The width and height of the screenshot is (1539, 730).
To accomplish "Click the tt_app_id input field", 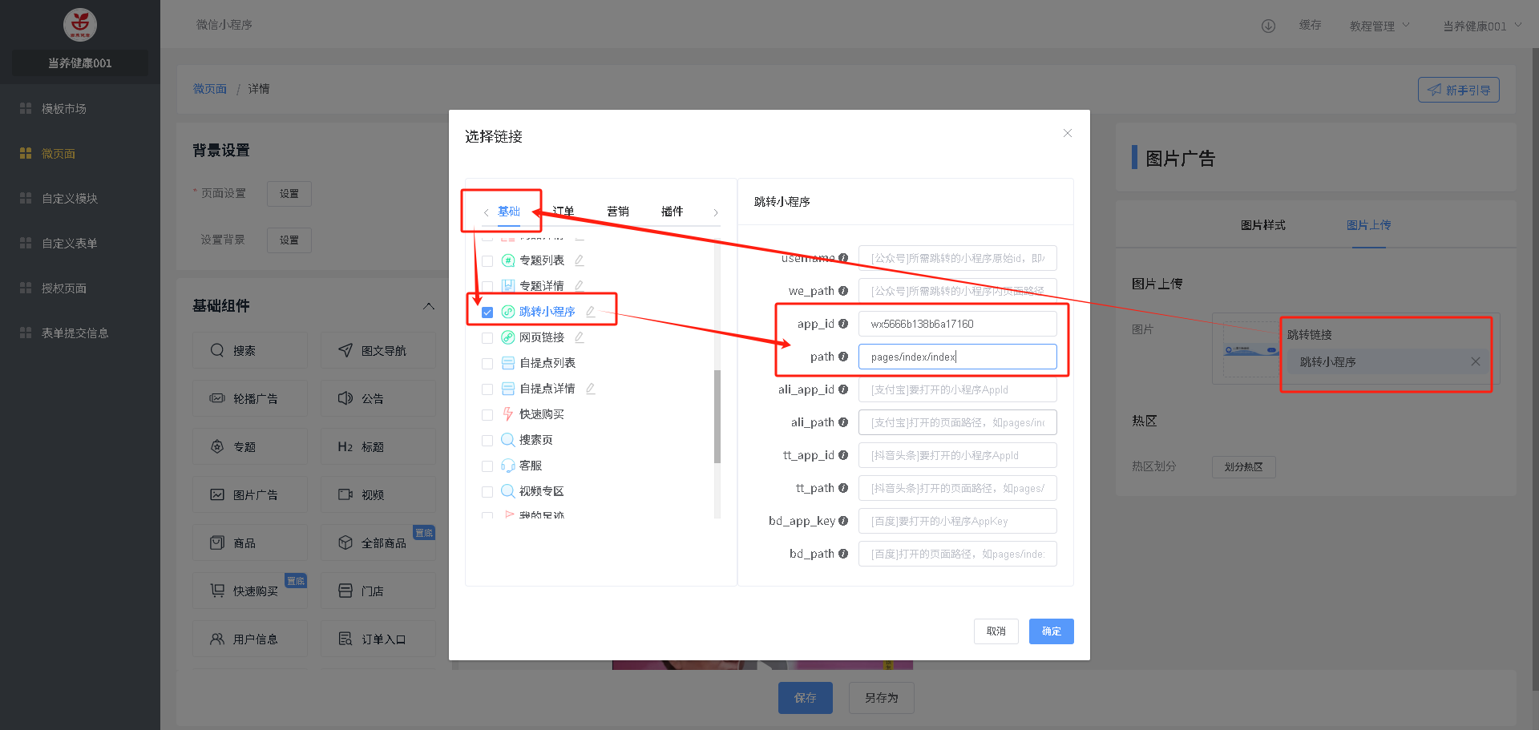I will (x=957, y=455).
